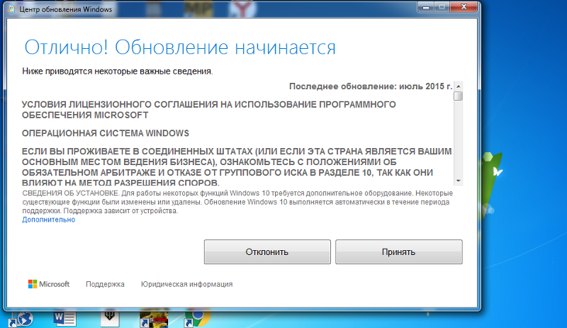Click the license heading УСЛОВИЯ ЛИЦЕНЗИОННОГО СОГЛАШЕНИЯ
Image resolution: width=567 pixels, height=328 pixels.
(208, 110)
